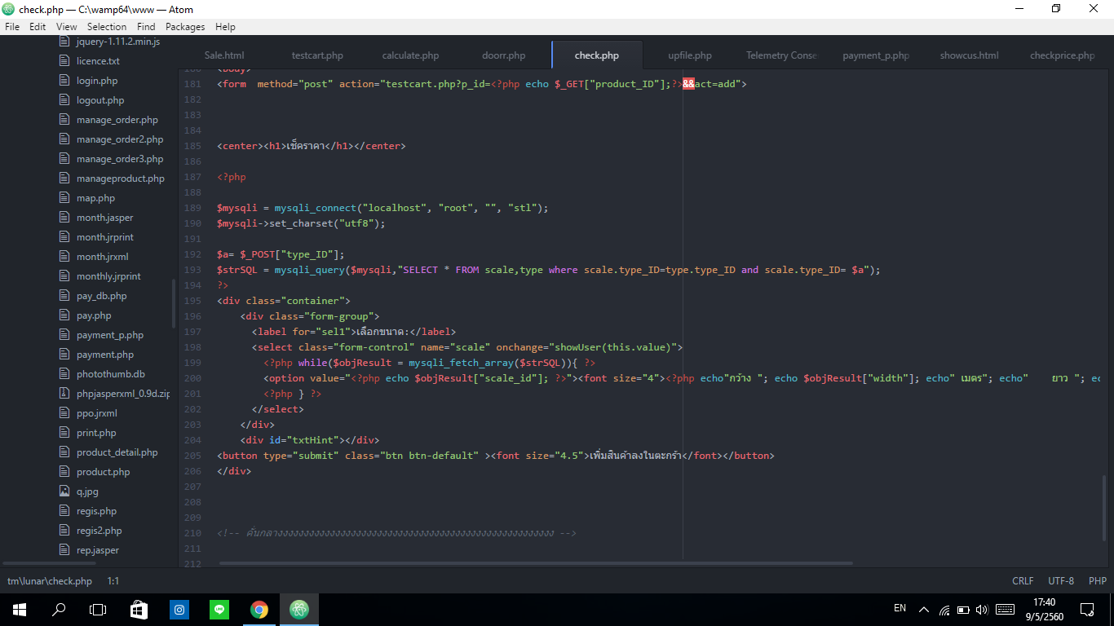Screen dimensions: 1114x626
Task: Click the CRLF line ending selector
Action: [x=1023, y=581]
